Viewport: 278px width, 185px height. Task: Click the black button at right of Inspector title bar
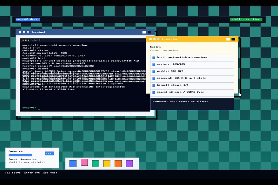pos(233,39)
